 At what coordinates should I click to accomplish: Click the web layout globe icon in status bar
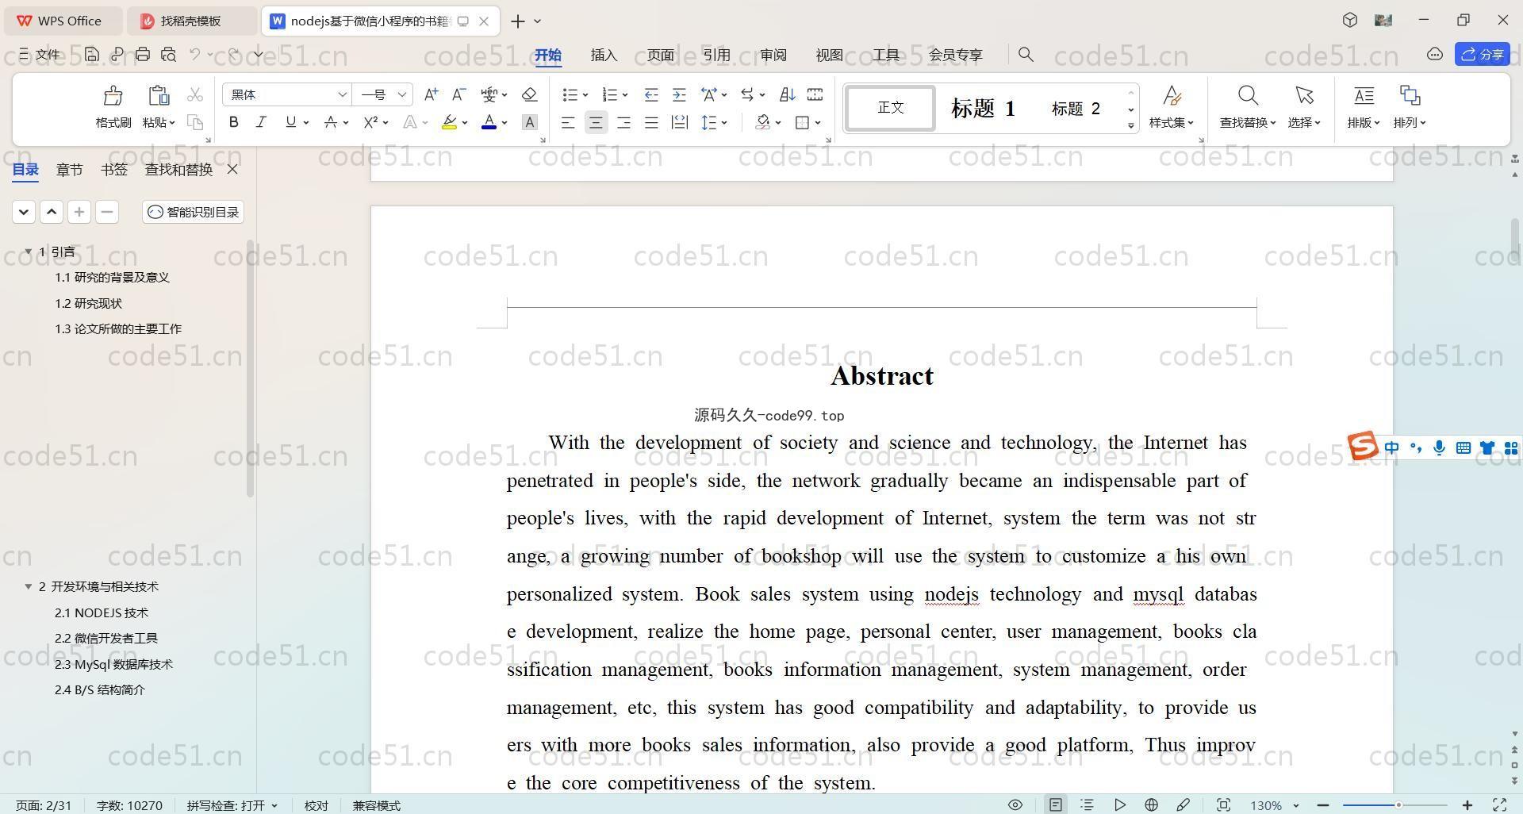[1151, 804]
